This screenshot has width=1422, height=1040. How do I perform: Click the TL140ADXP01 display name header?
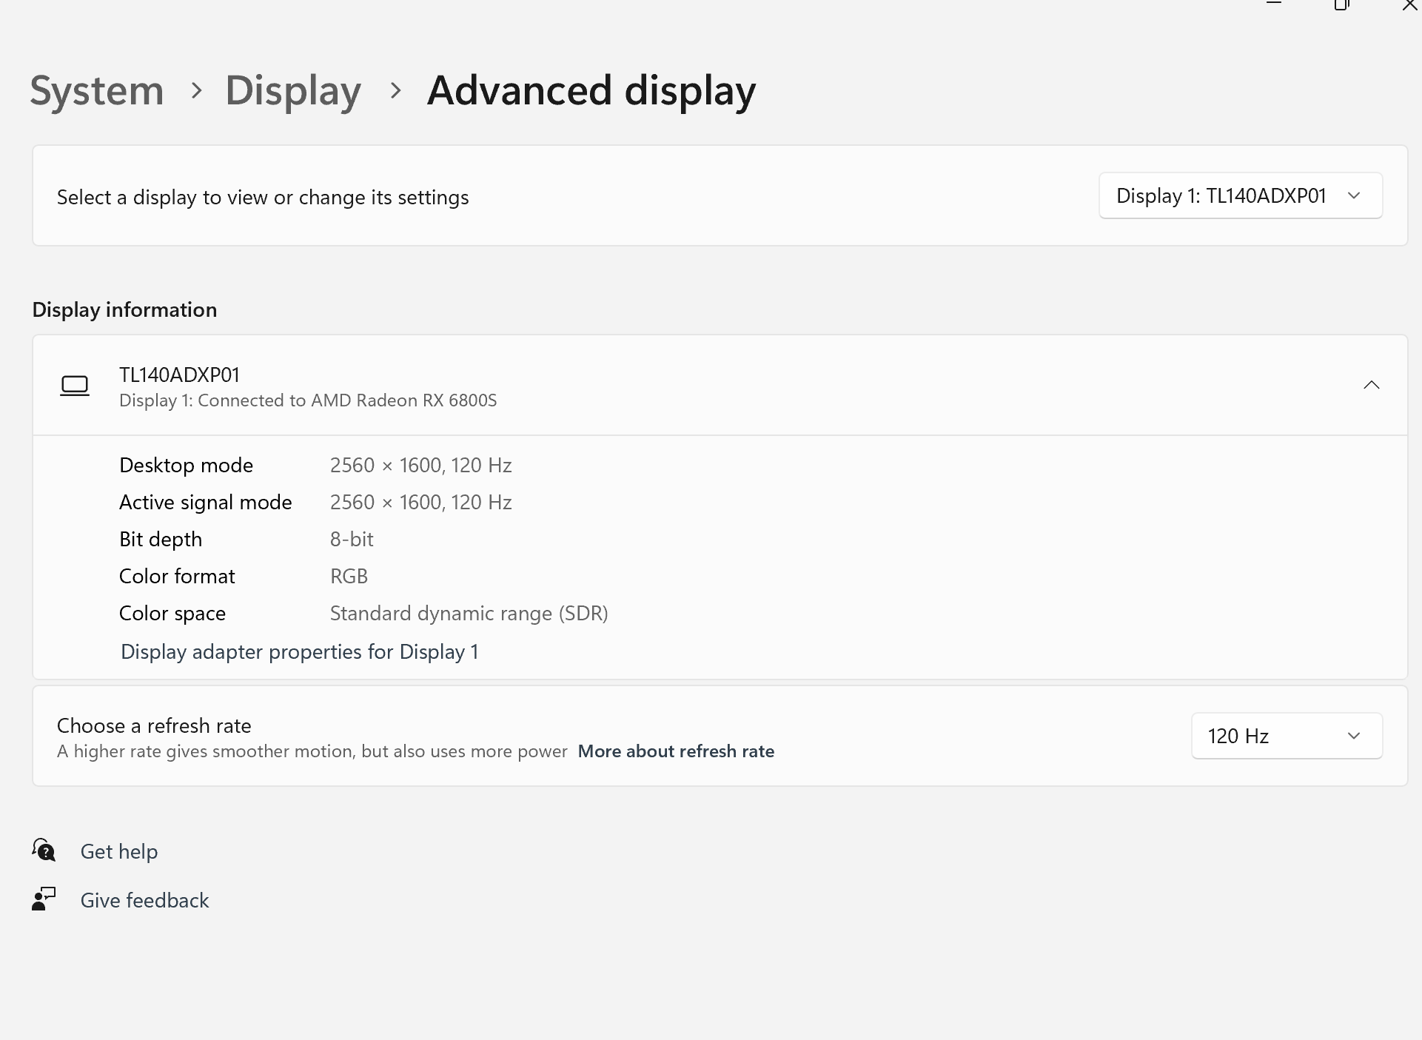[x=180, y=375]
